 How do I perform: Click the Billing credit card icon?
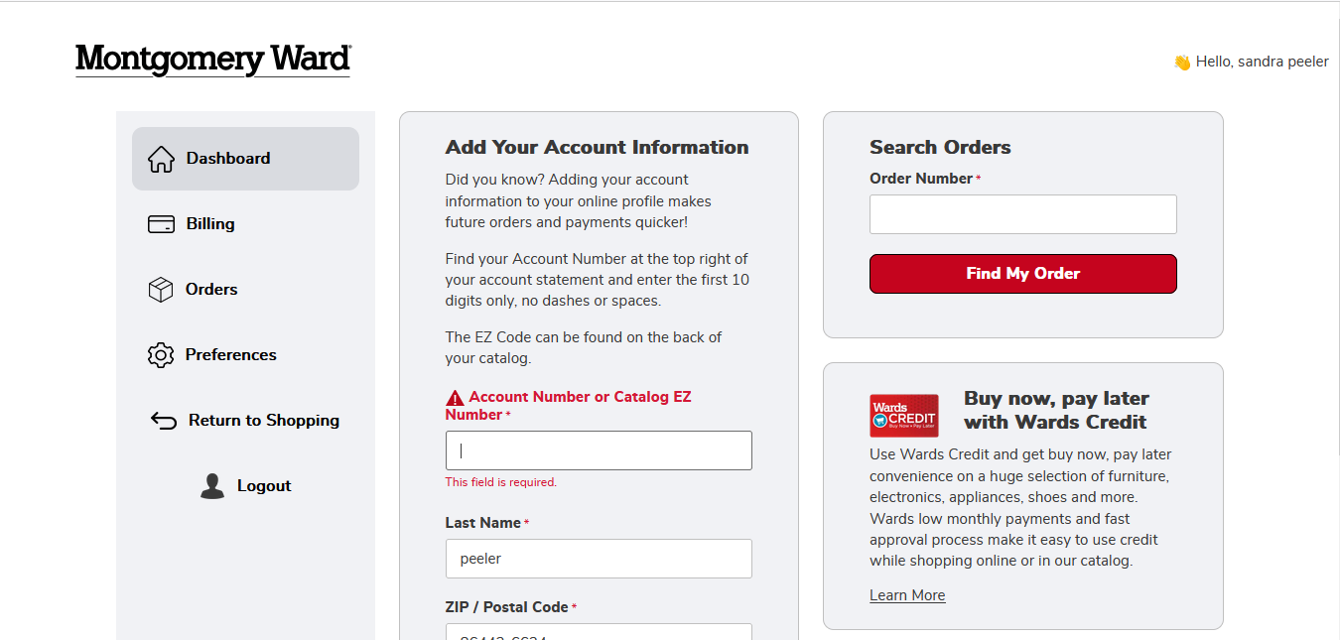pyautogui.click(x=161, y=222)
